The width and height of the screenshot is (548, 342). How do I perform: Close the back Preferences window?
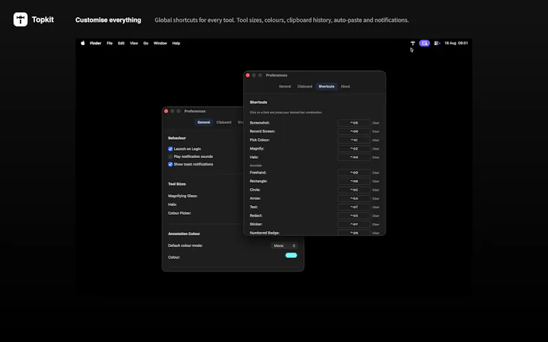point(166,111)
